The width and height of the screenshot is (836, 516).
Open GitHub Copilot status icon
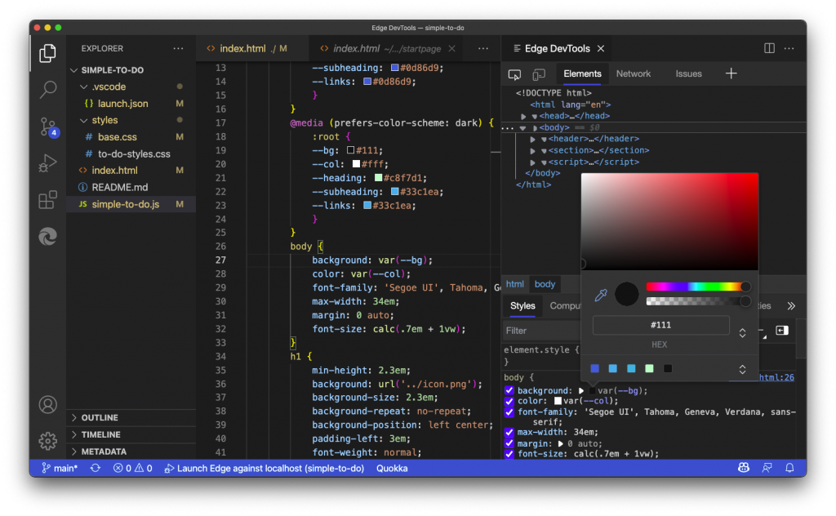[x=744, y=468]
